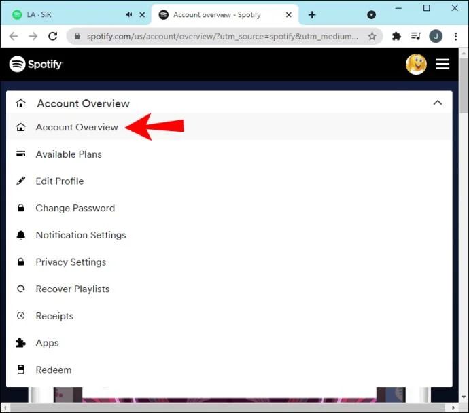Open the user profile avatar
The height and width of the screenshot is (413, 469).
pyautogui.click(x=416, y=64)
